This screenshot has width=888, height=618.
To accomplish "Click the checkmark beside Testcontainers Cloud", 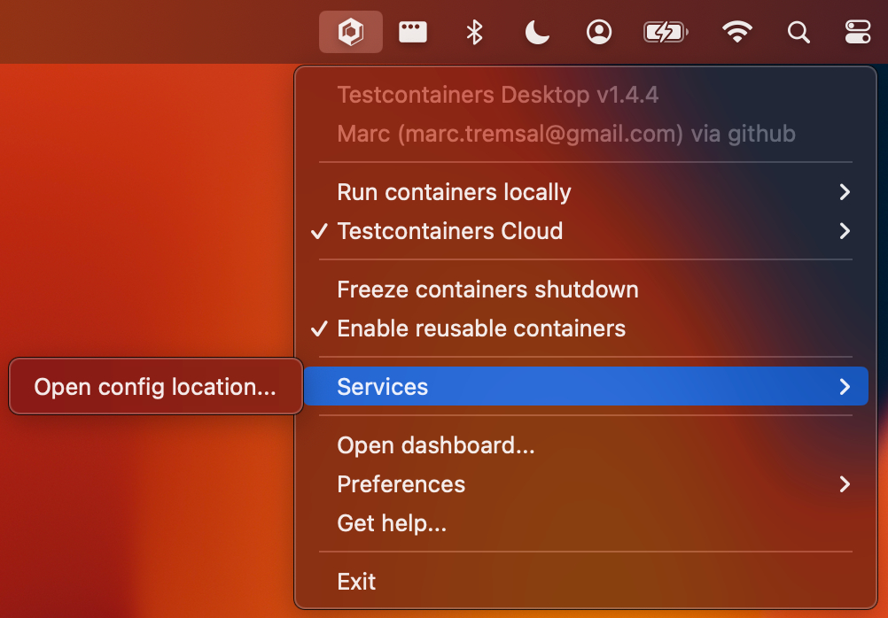I will (319, 231).
